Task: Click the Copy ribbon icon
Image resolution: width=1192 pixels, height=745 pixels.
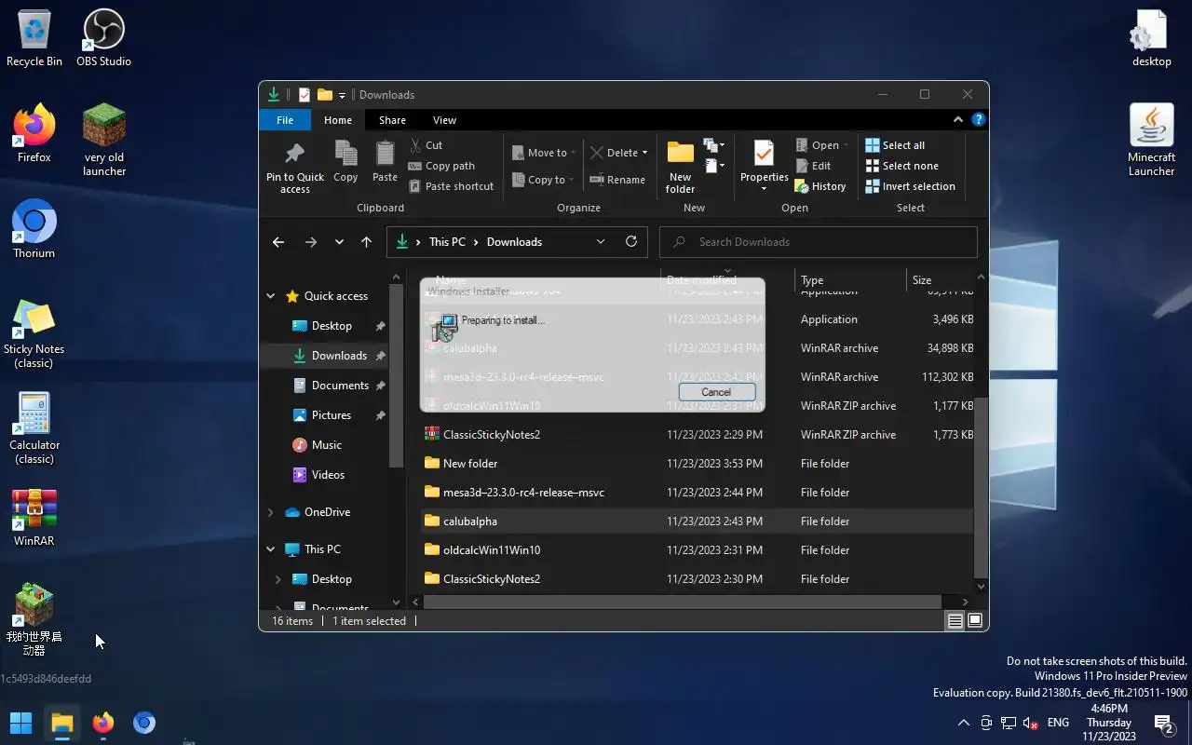Action: coord(345,162)
